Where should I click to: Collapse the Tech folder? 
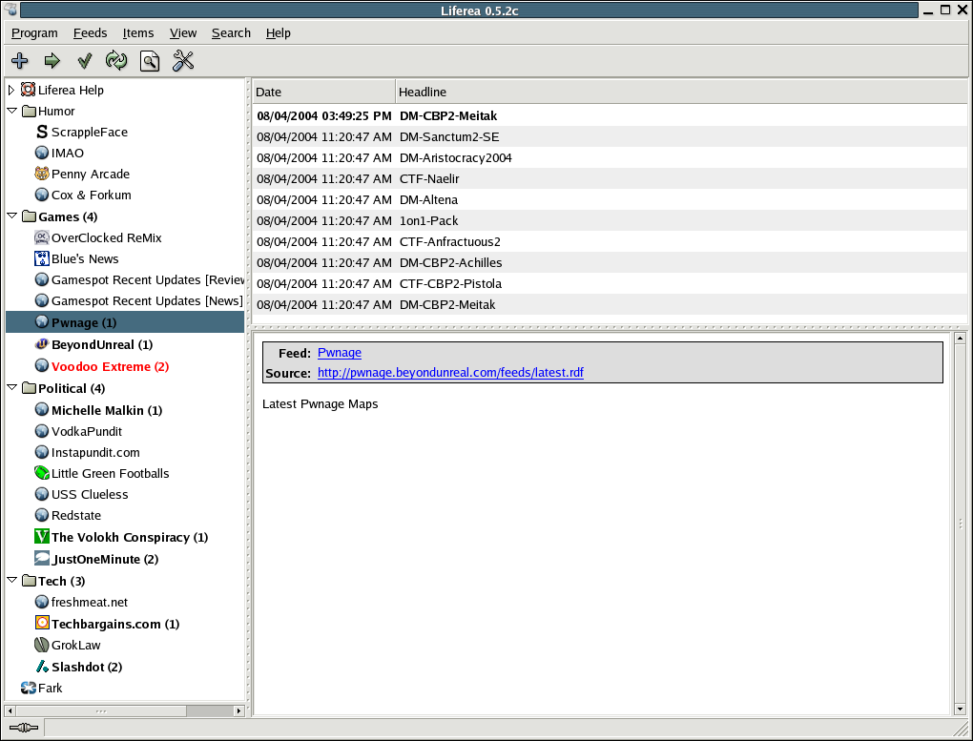click(x=11, y=581)
